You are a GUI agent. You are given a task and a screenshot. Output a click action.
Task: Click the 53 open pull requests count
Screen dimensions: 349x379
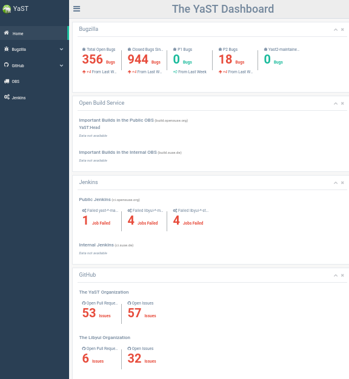click(x=89, y=313)
